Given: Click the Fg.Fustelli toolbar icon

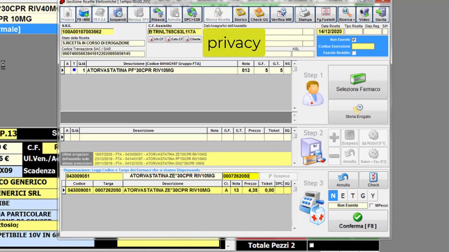Looking at the screenshot, I should click(x=326, y=15).
